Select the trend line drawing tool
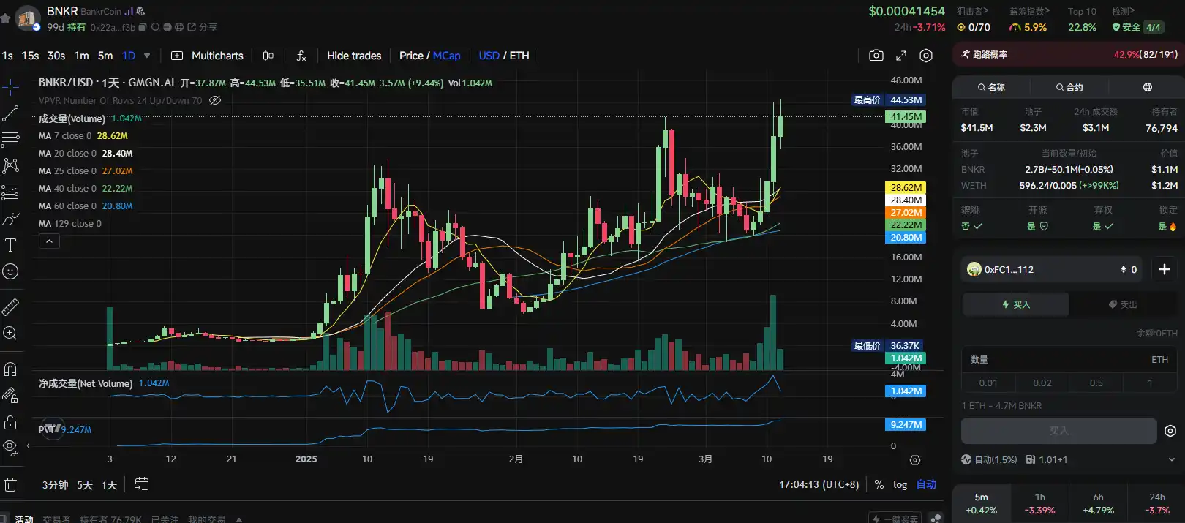 click(10, 113)
